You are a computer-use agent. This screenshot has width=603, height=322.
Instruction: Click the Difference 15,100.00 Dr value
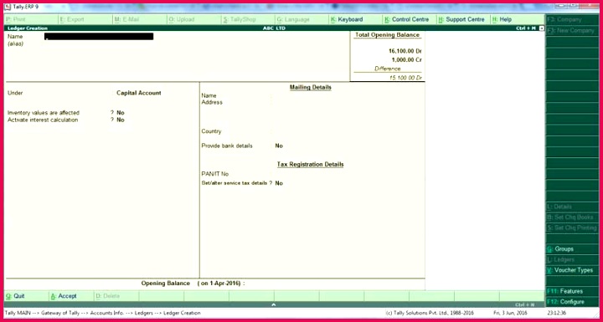click(x=406, y=78)
